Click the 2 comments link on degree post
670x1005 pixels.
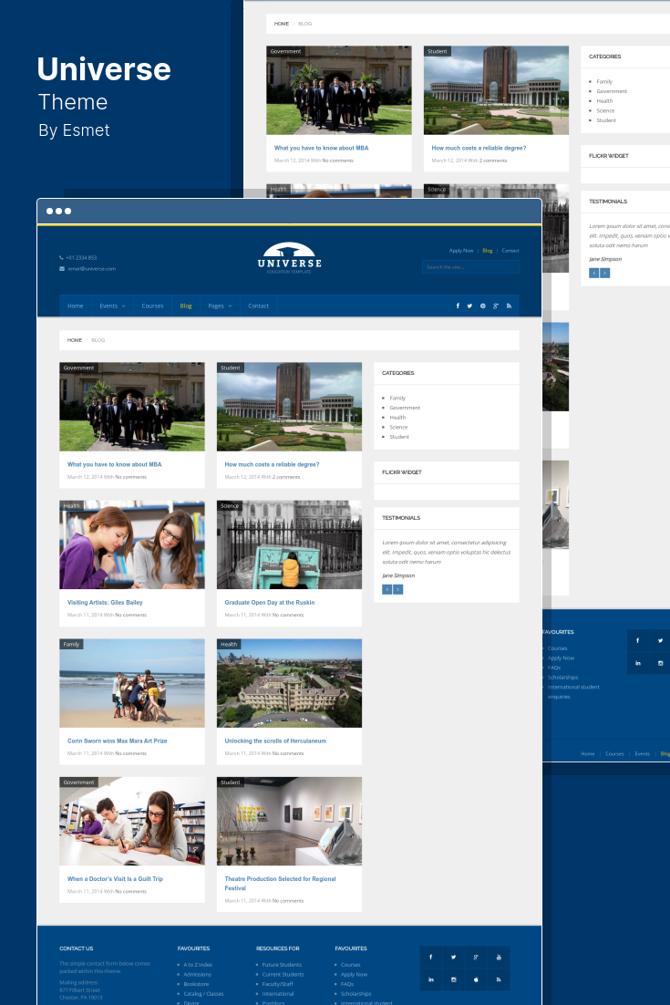285,477
